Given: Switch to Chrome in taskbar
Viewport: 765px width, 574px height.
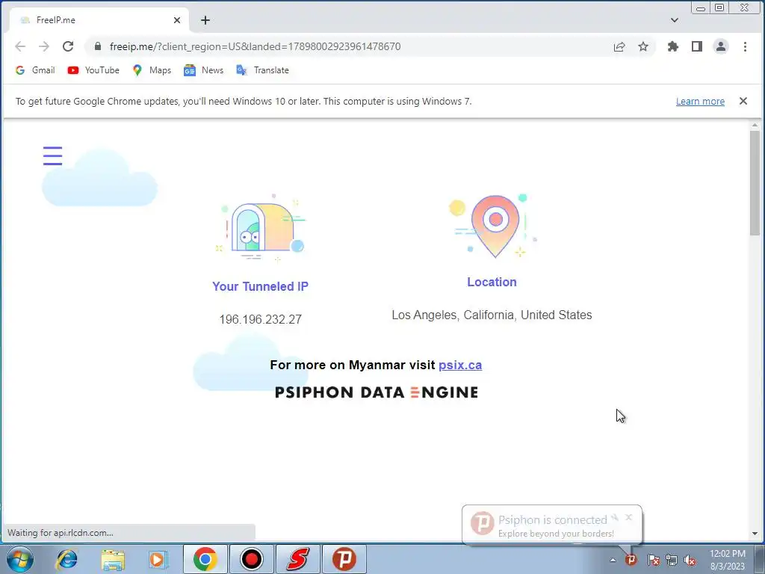Looking at the screenshot, I should pyautogui.click(x=205, y=559).
